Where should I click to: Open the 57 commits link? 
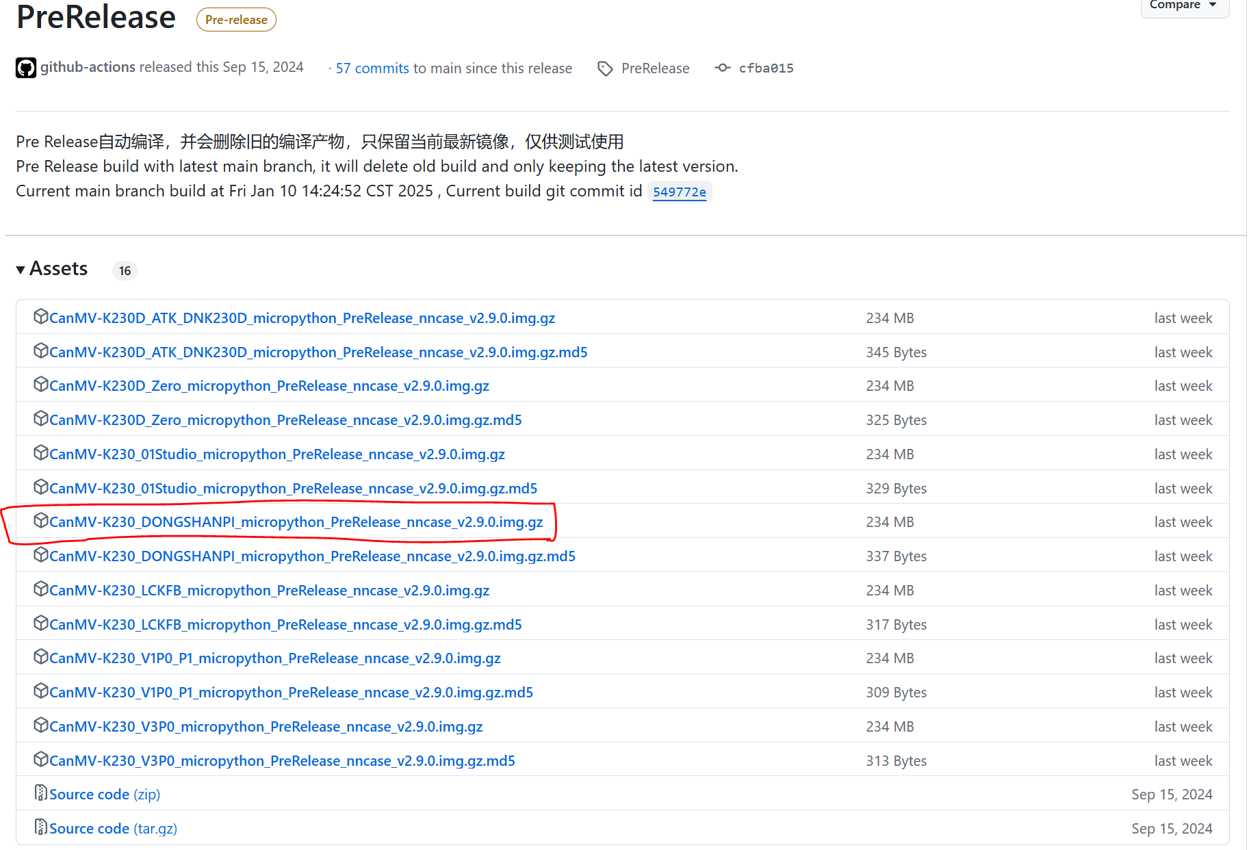point(372,68)
